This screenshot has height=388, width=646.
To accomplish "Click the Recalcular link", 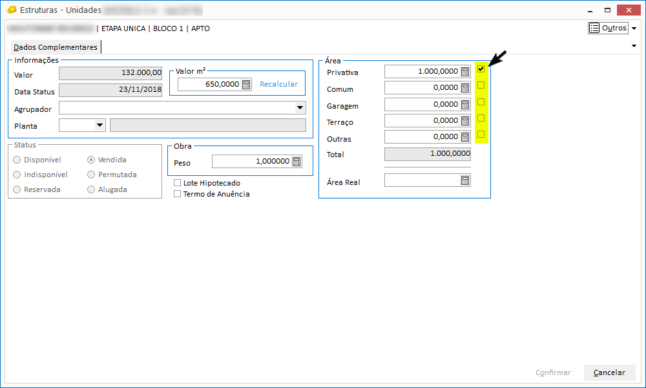I will 278,84.
